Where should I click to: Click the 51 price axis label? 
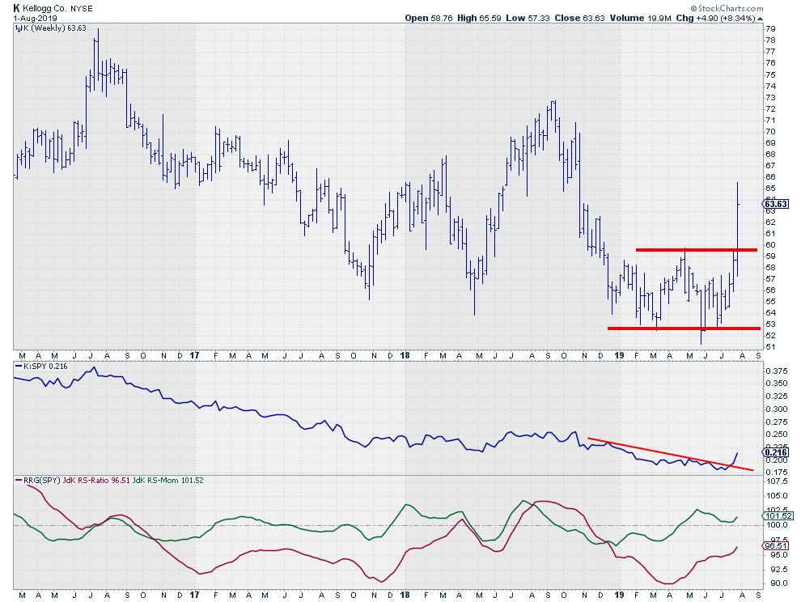pos(771,347)
